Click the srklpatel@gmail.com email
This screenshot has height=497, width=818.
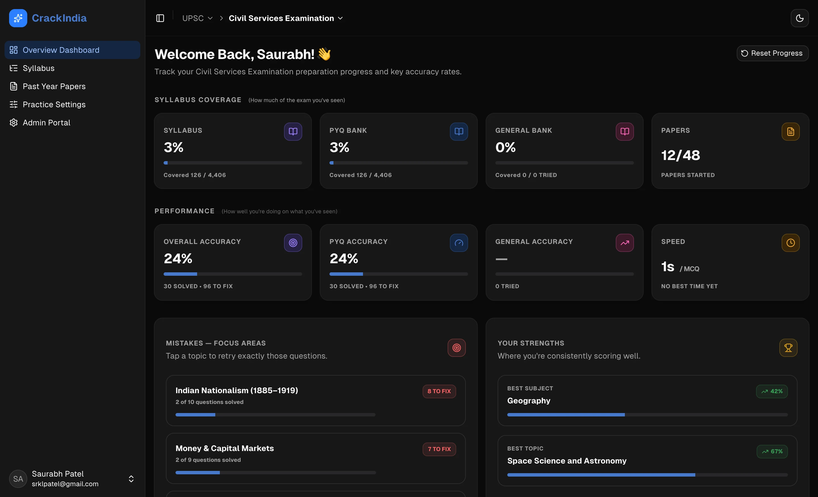[65, 484]
